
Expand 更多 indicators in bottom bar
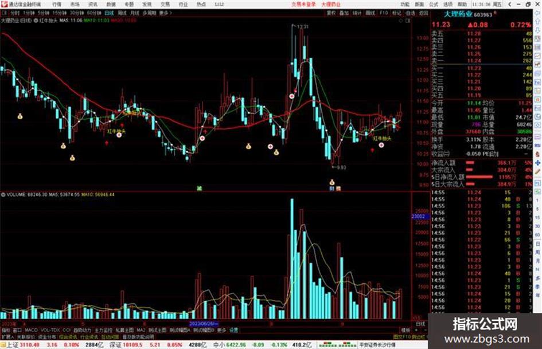(221, 330)
